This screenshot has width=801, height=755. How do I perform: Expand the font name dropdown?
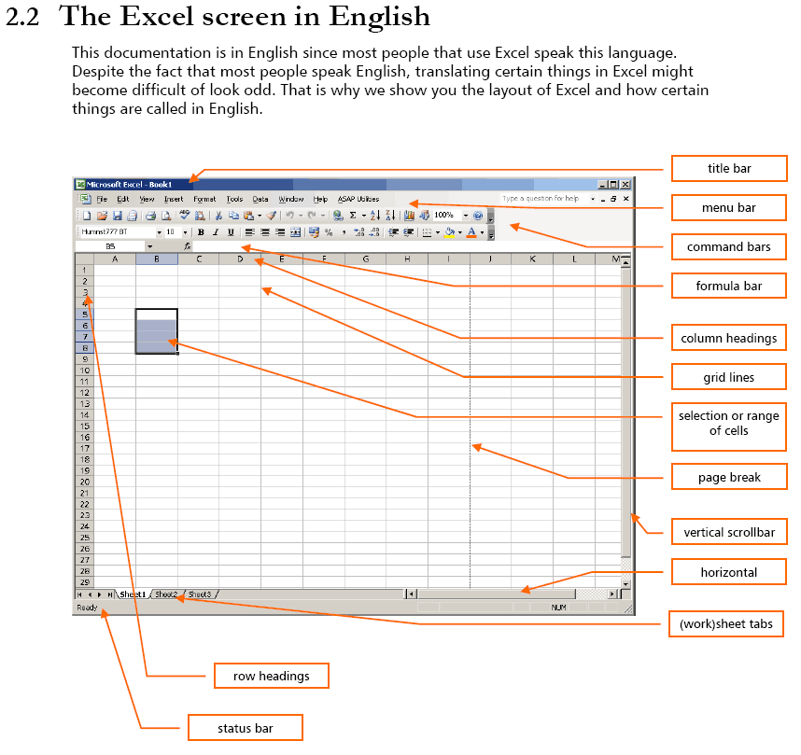[x=159, y=232]
